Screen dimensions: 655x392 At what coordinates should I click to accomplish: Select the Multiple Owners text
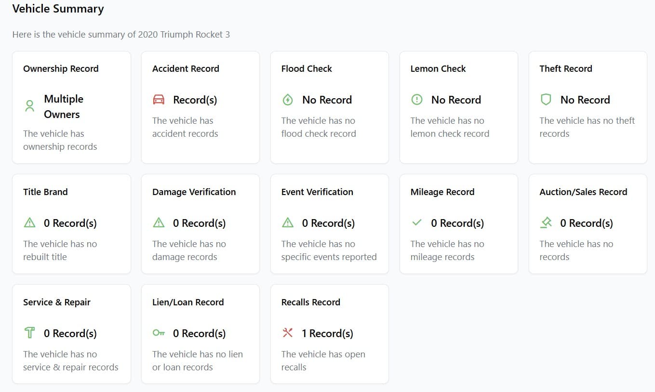click(x=64, y=106)
